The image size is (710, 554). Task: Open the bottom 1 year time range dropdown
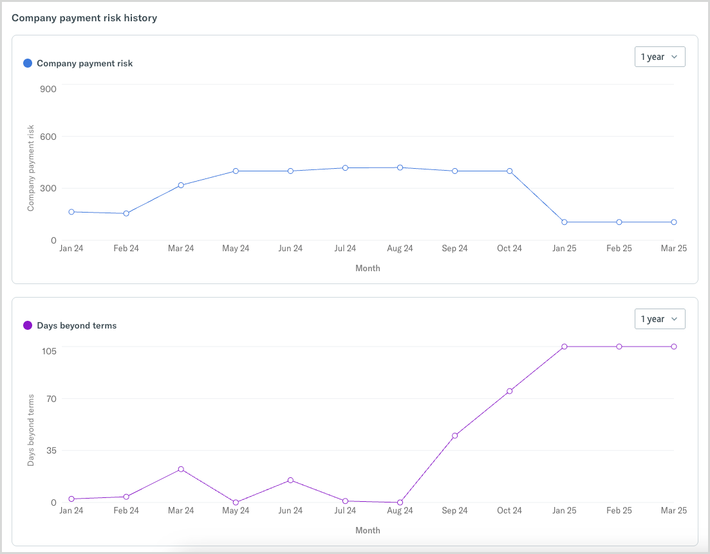pos(660,319)
